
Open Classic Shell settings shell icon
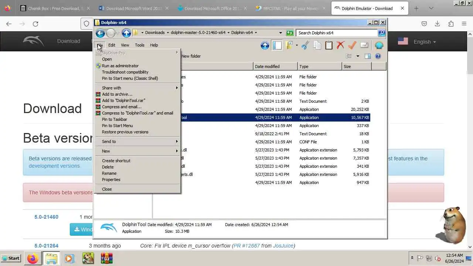pyautogui.click(x=379, y=45)
